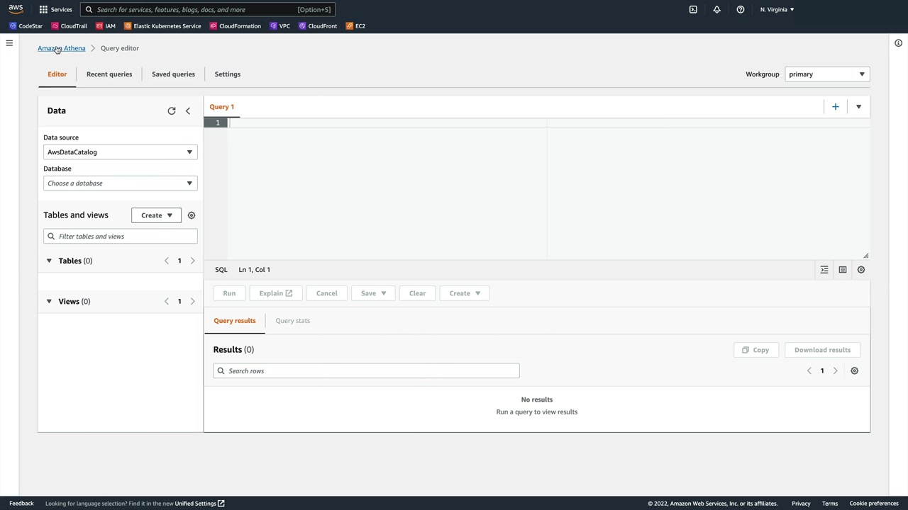Go to next page of Tables list

point(192,261)
